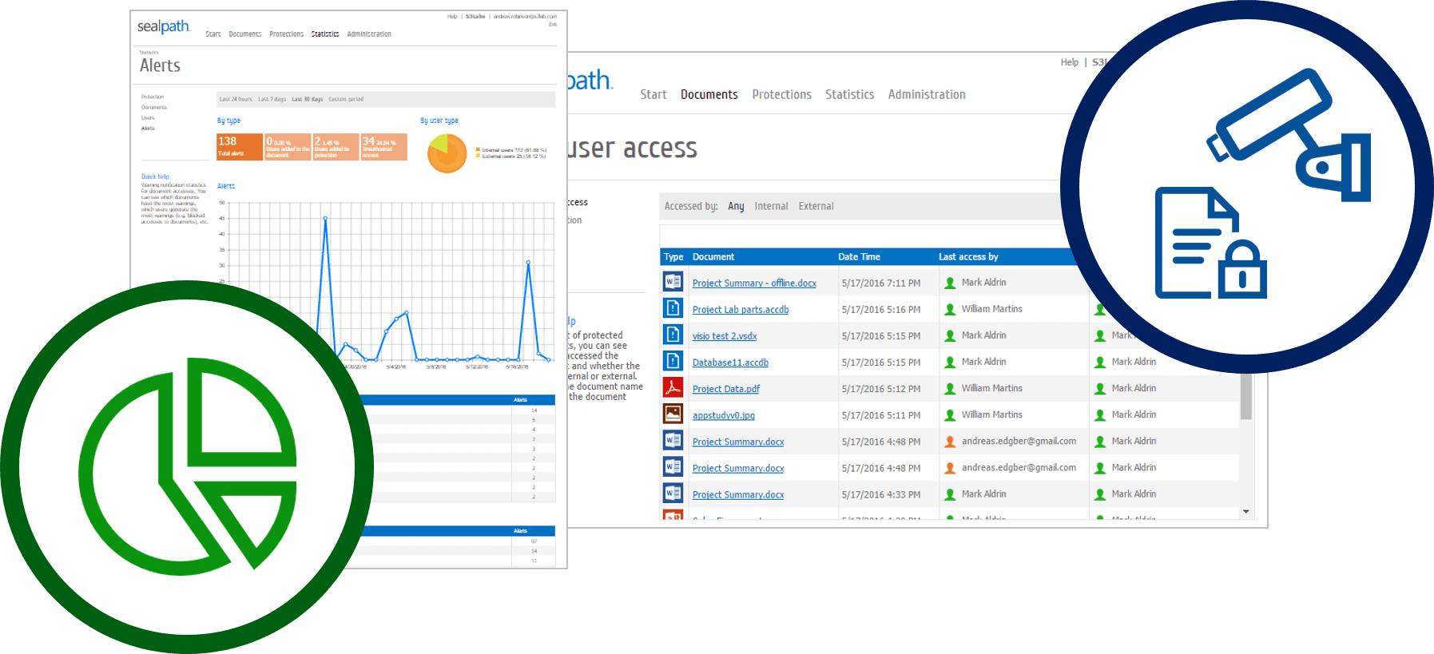Open Project Data.pdf link
1434x654 pixels.
(x=726, y=388)
